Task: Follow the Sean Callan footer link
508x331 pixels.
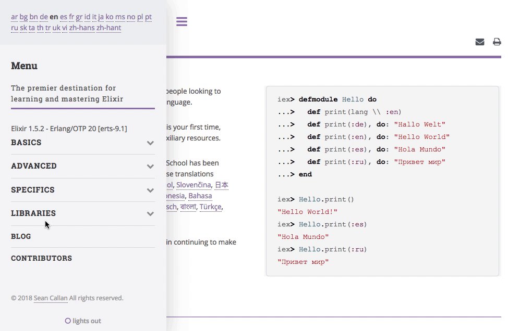Action: (x=51, y=298)
